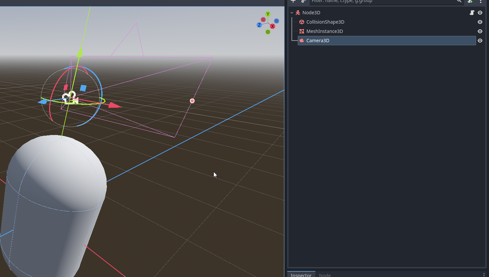Select the Camera3D node row
Screen dimensions: 489x277
(387, 41)
